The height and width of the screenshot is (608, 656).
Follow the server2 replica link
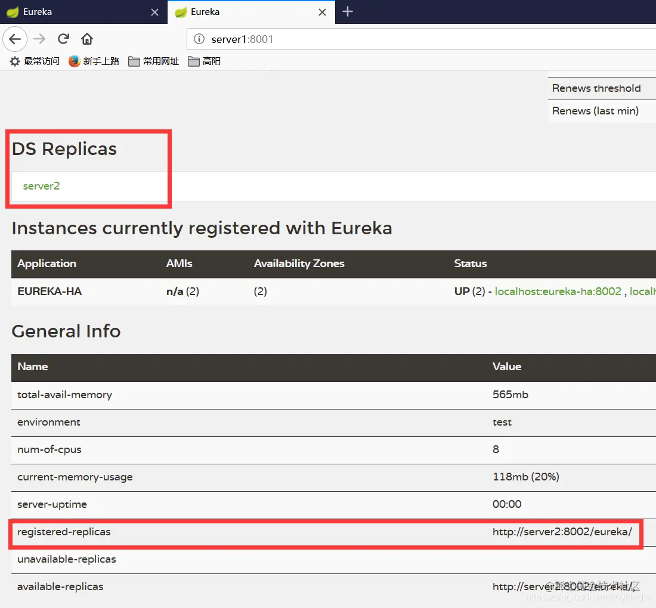coord(41,186)
